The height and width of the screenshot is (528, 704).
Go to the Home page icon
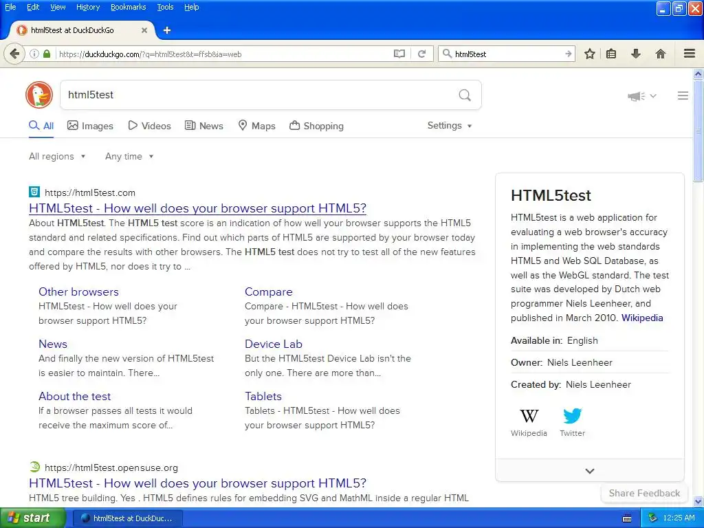click(x=661, y=54)
